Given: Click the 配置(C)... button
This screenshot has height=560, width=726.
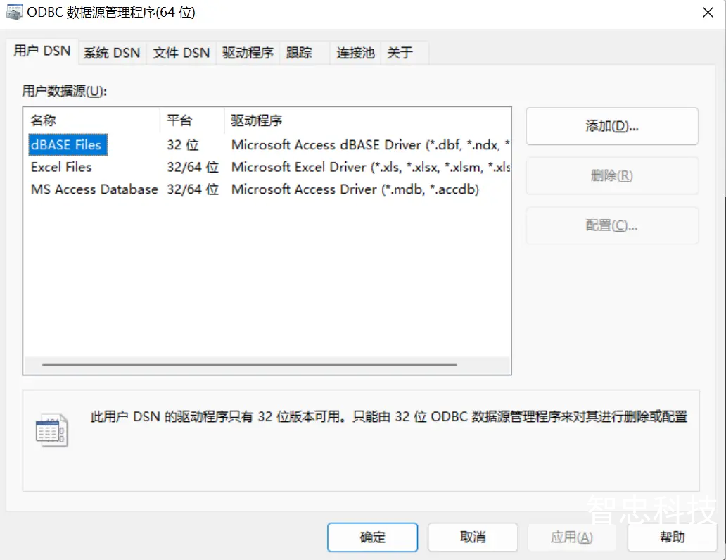Looking at the screenshot, I should click(612, 225).
